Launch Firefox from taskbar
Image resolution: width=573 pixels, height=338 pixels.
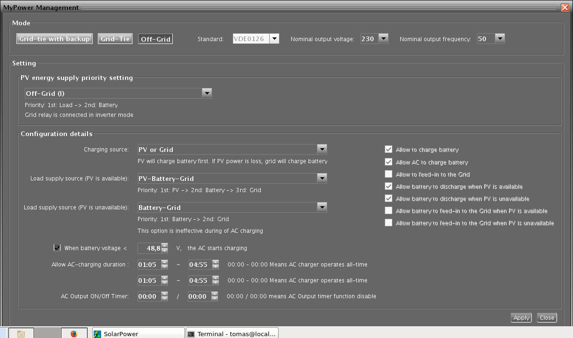tap(74, 333)
